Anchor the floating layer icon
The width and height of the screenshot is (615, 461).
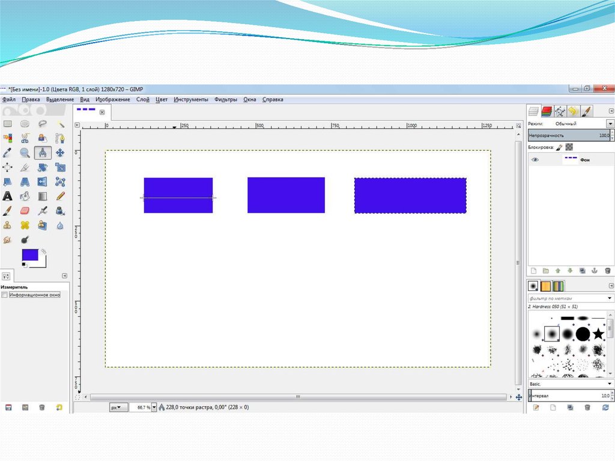coord(595,271)
